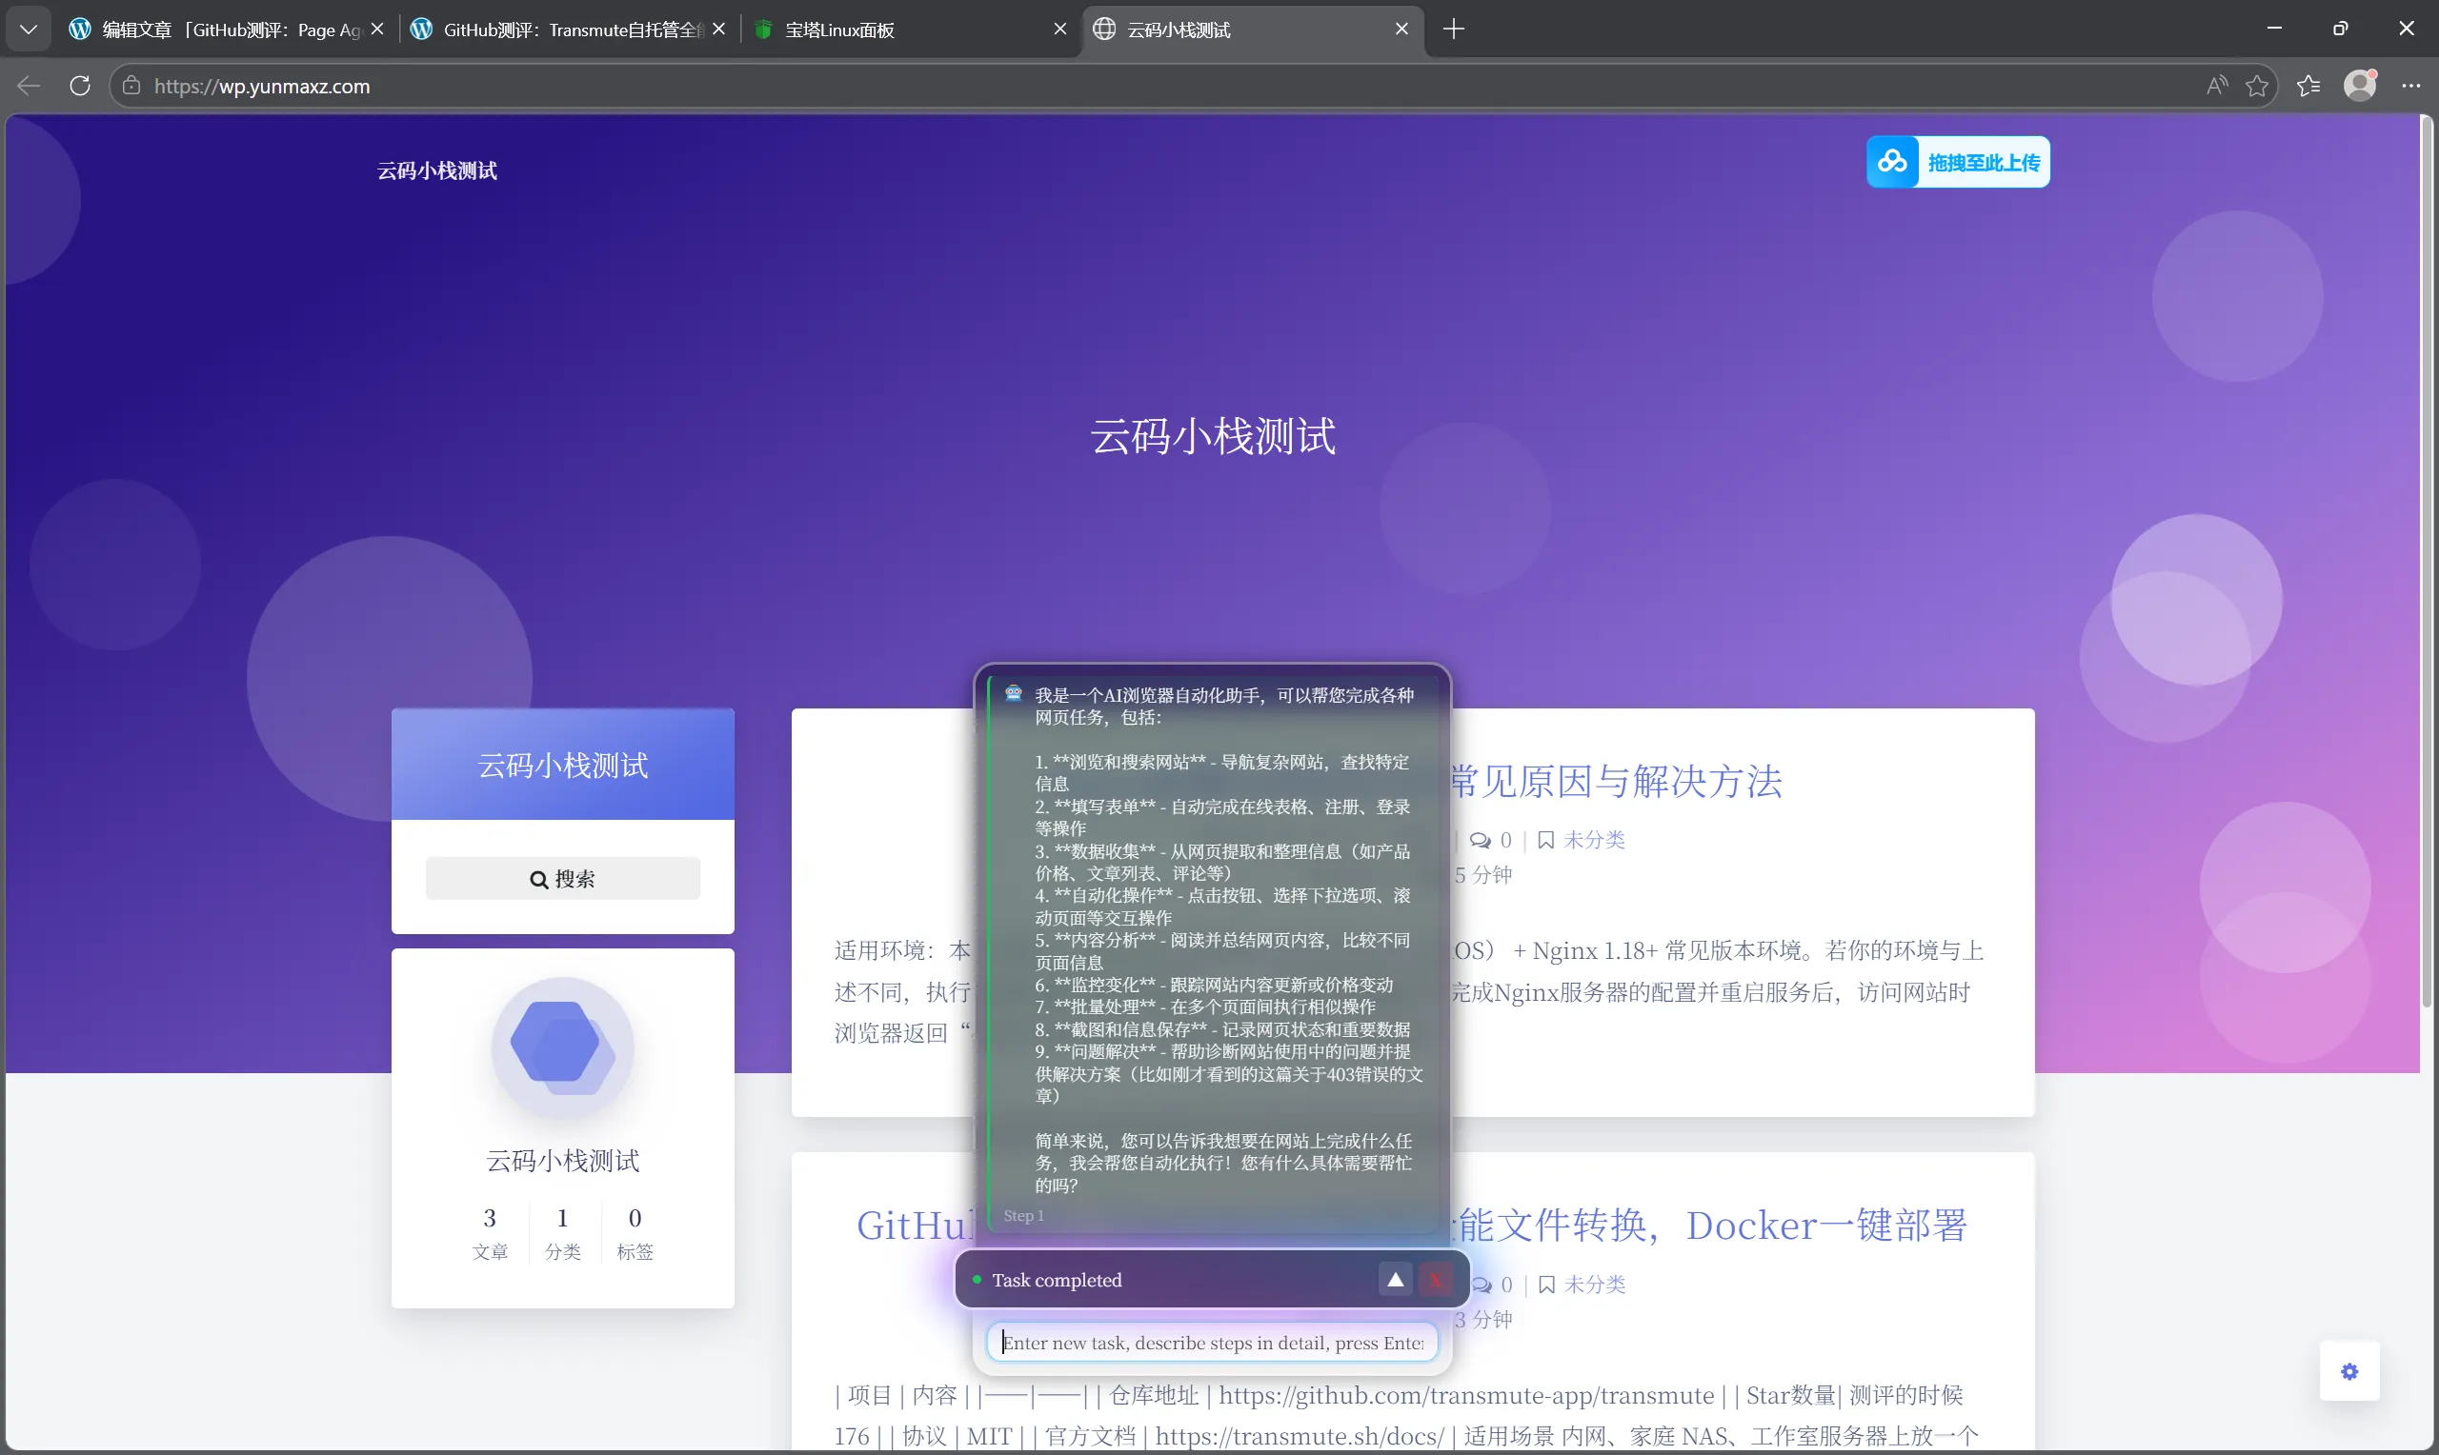This screenshot has height=1455, width=2439.
Task: Go back to previous page
Action: (x=29, y=87)
